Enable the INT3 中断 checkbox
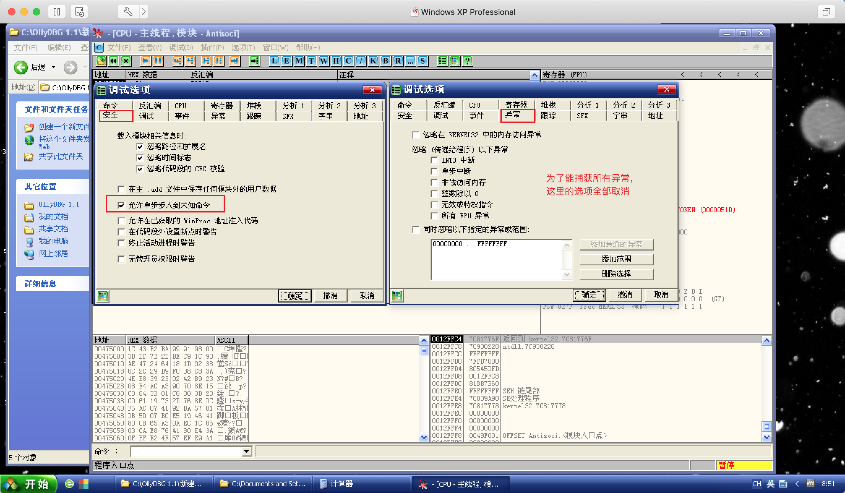Image resolution: width=845 pixels, height=493 pixels. coord(435,160)
